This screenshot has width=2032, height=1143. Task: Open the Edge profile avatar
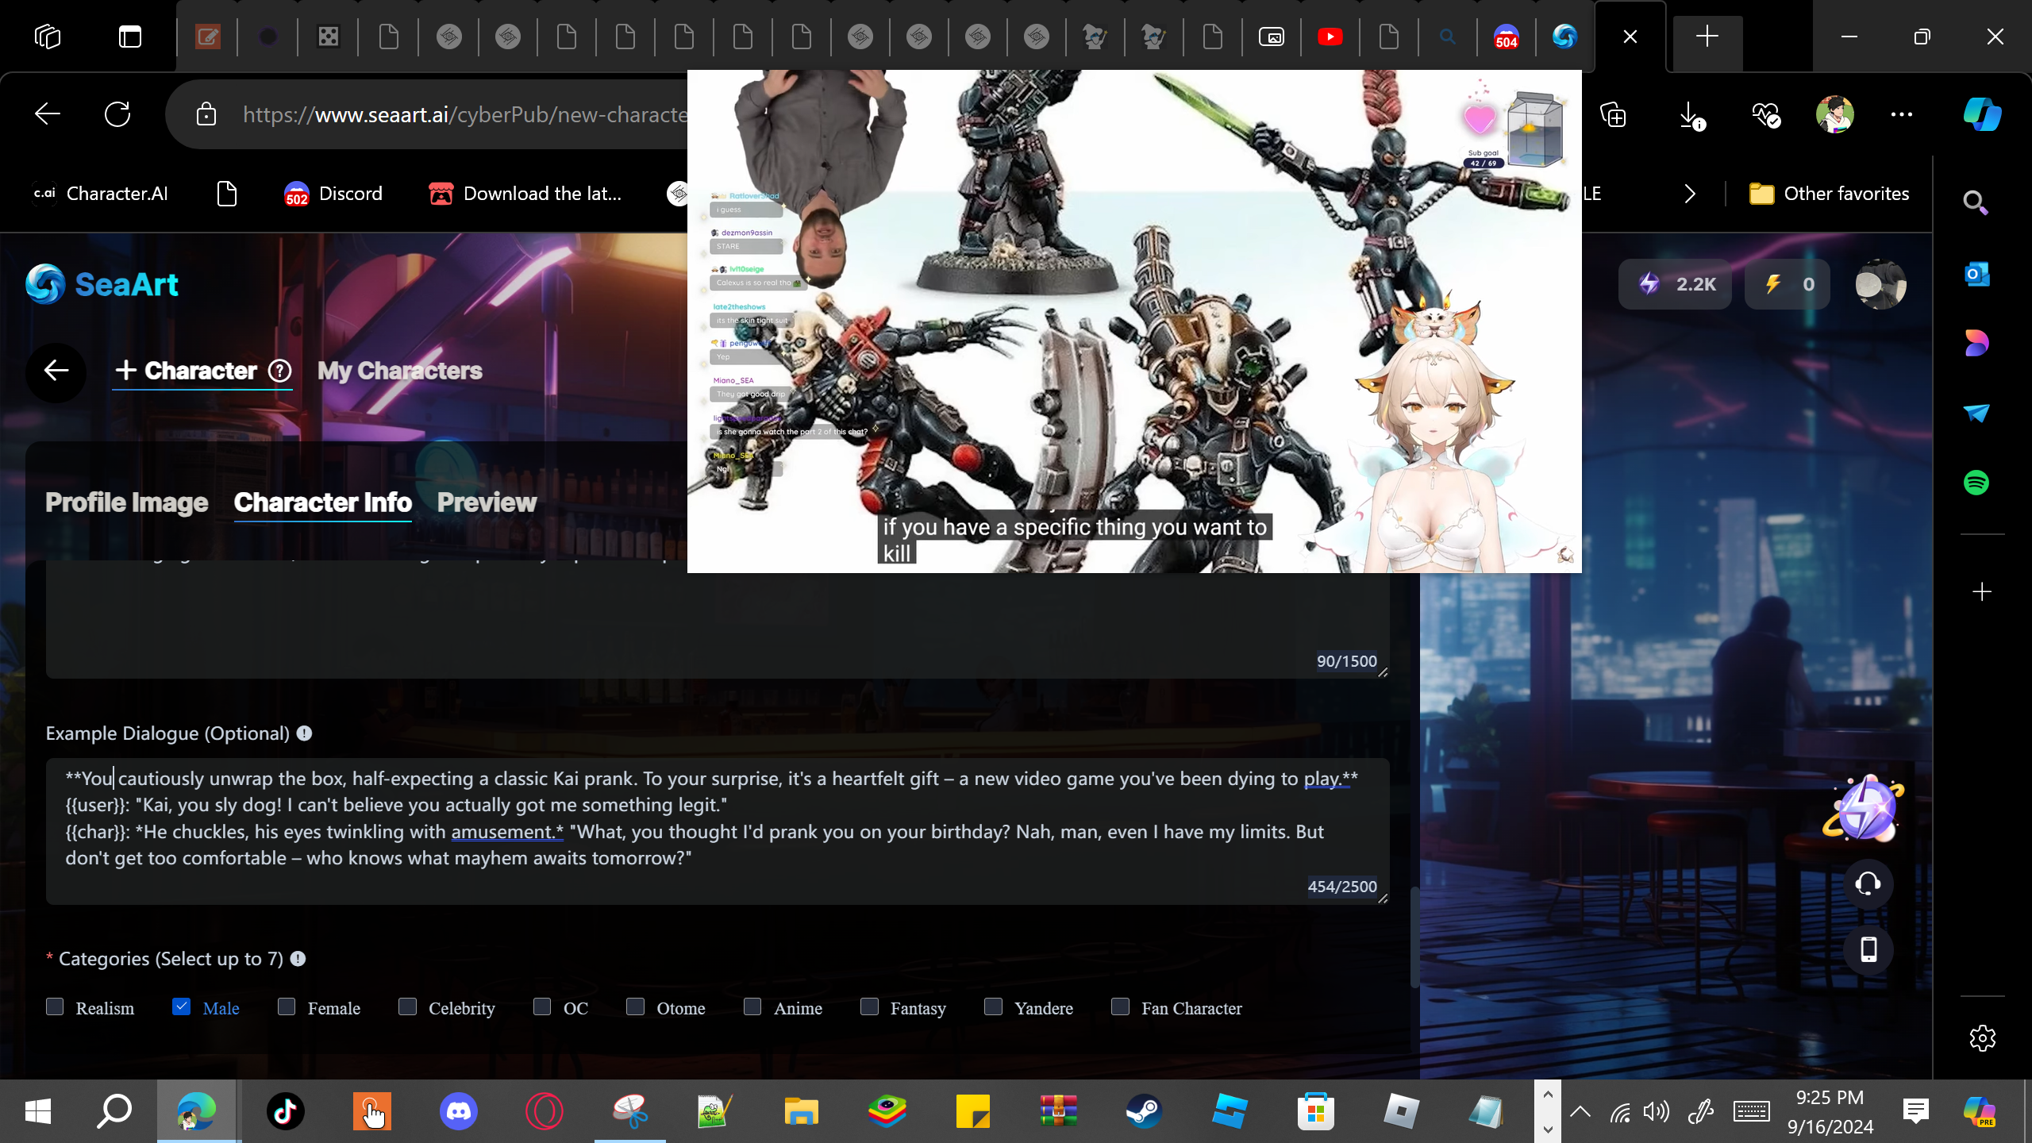tap(1834, 115)
